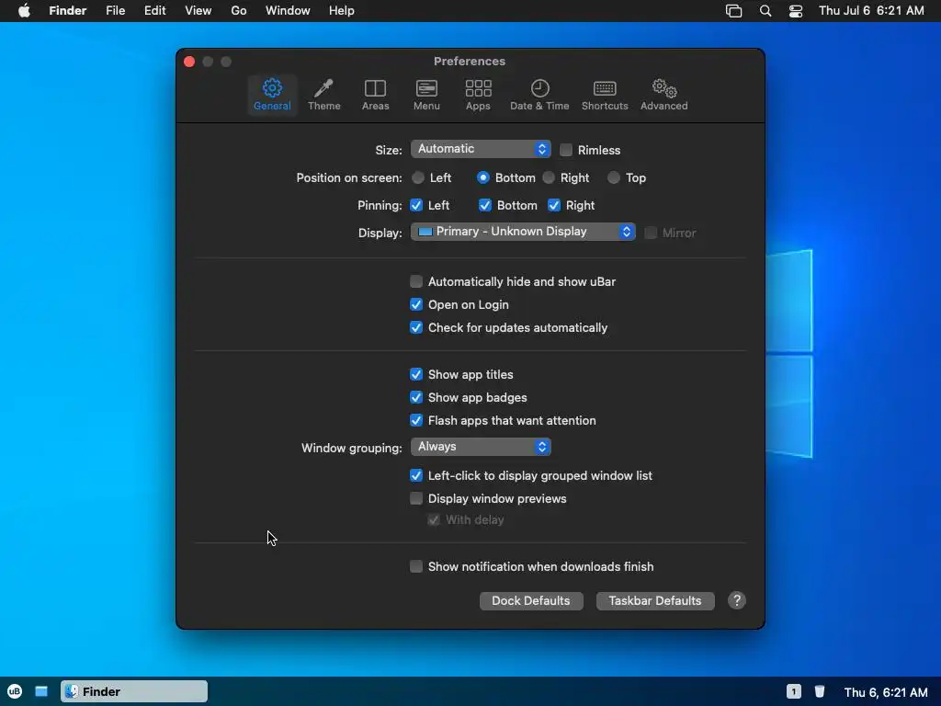This screenshot has height=706, width=941.
Task: Click the Taskbar Defaults button
Action: coord(655,601)
